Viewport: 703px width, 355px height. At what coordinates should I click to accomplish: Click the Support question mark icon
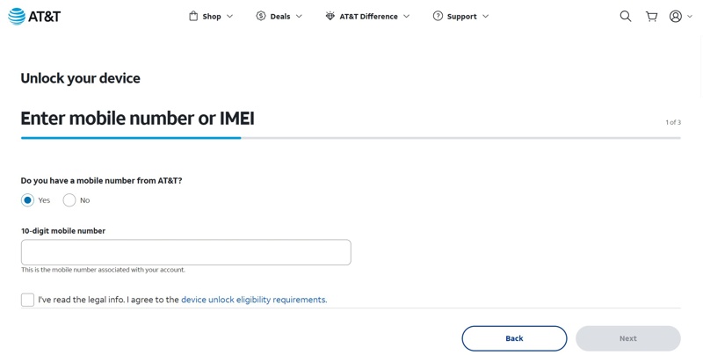438,16
